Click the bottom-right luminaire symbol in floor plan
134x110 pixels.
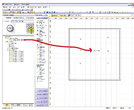pos(108,63)
